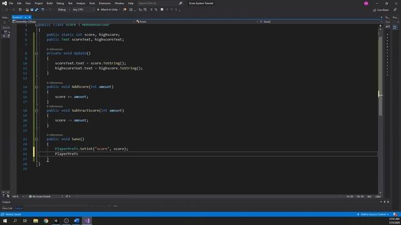The height and width of the screenshot is (225, 401).
Task: Click the highscoreText.text line in Update
Action: click(99, 68)
